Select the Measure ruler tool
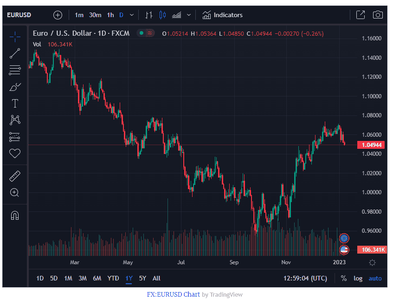 tap(15, 176)
